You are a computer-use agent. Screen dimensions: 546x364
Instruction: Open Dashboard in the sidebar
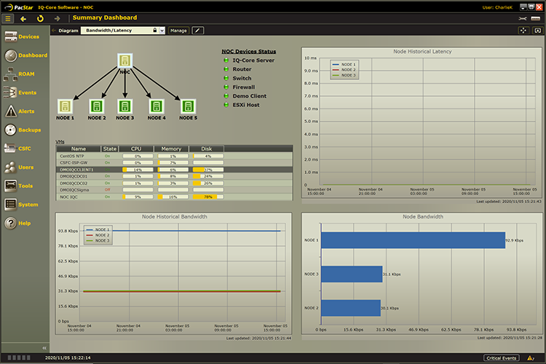point(25,55)
